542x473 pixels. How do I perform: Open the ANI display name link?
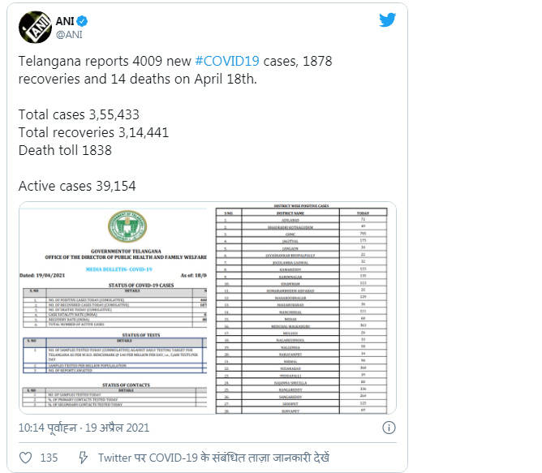click(65, 19)
